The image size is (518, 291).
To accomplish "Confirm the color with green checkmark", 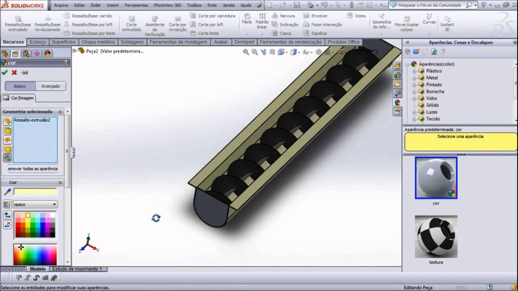I will point(4,72).
